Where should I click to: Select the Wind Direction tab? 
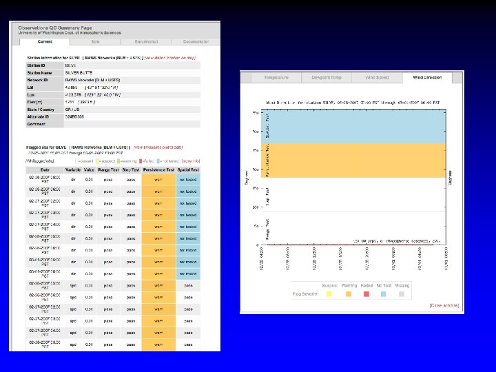427,77
